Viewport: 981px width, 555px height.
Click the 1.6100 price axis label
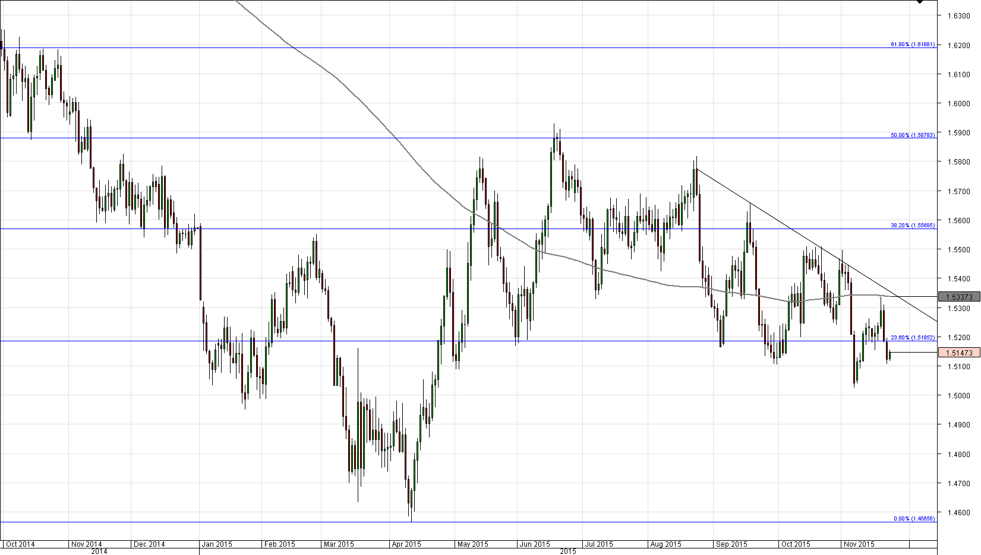pyautogui.click(x=958, y=75)
